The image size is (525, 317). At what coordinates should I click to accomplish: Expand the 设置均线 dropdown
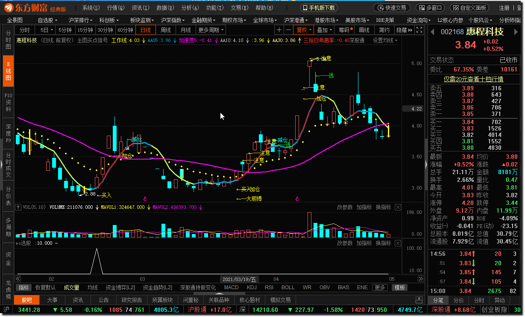(x=385, y=41)
